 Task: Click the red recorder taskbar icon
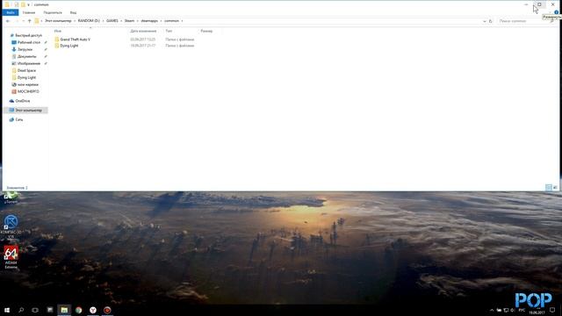tap(107, 310)
